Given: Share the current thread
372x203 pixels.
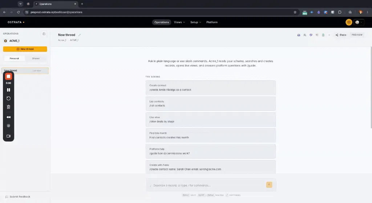Looking at the screenshot, I should [x=341, y=35].
